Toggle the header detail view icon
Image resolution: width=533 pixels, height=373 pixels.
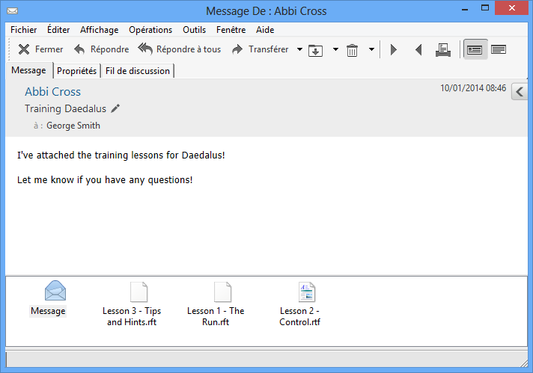pyautogui.click(x=475, y=50)
